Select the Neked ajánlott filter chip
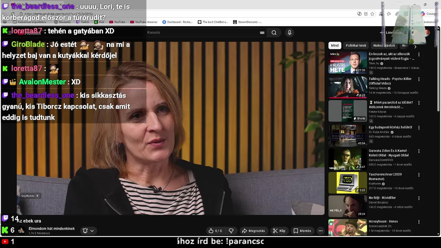The image size is (441, 248). pyautogui.click(x=384, y=45)
